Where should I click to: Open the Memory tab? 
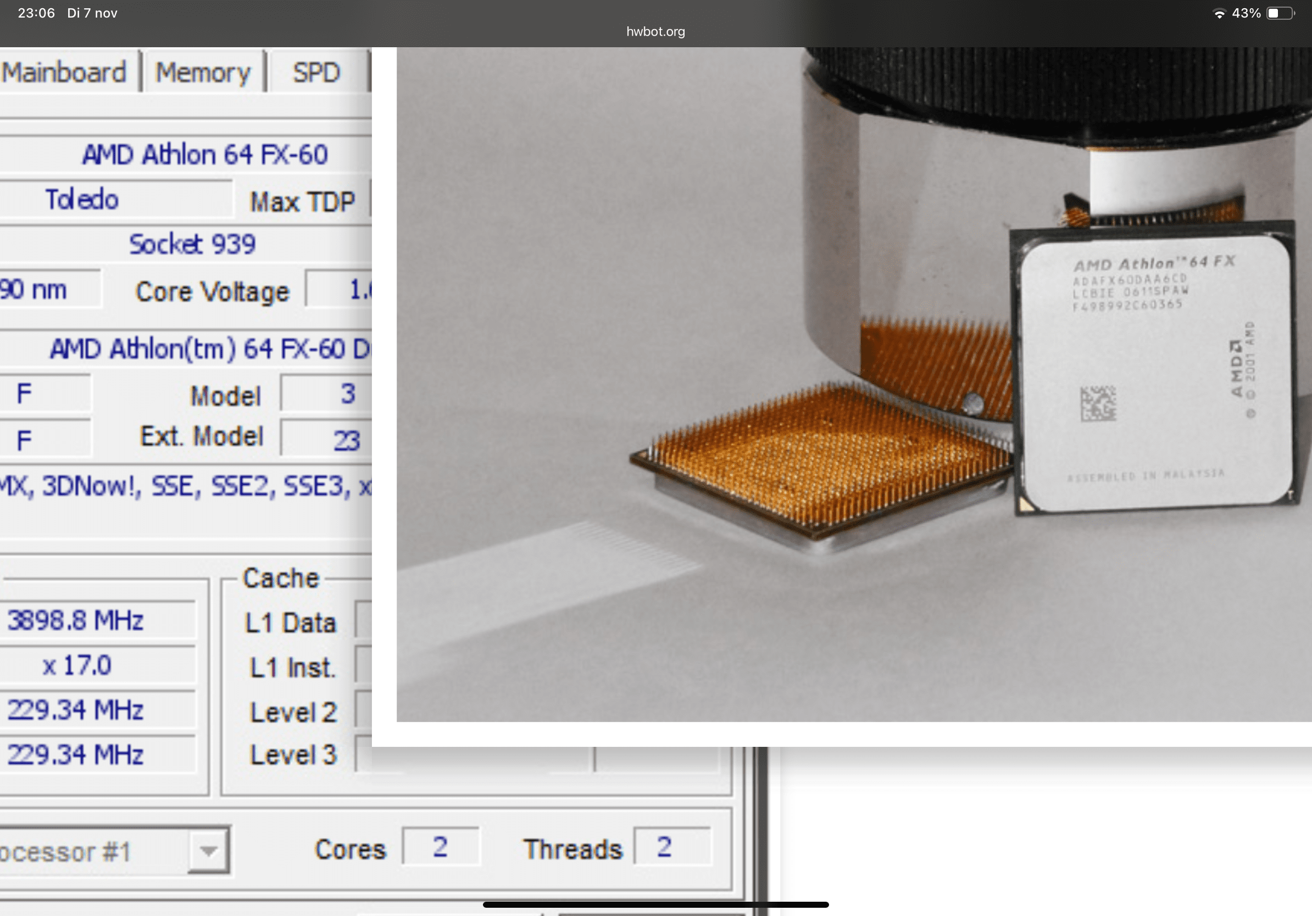tap(203, 72)
